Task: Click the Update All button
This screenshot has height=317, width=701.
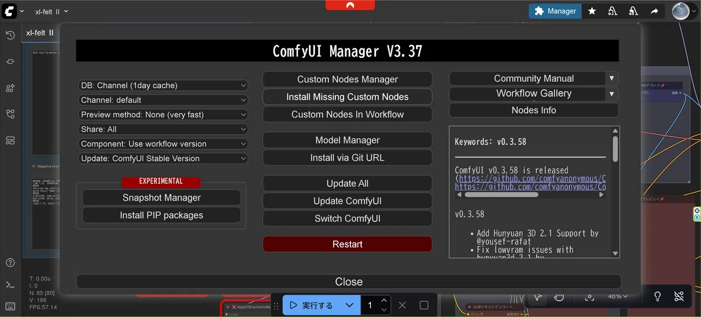Action: (x=348, y=183)
